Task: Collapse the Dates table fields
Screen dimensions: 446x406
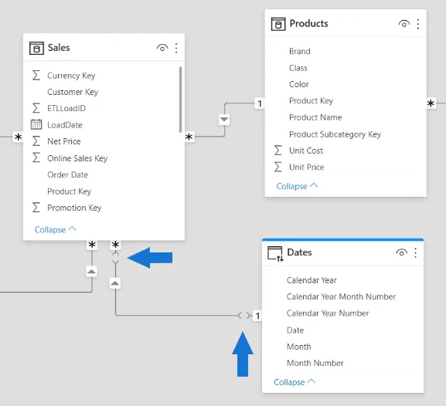Action: 294,382
